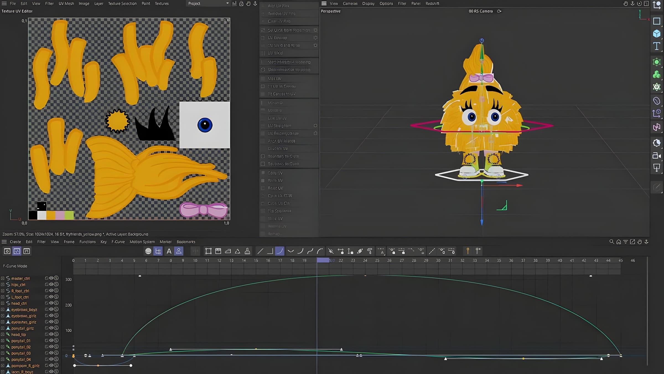Switch timeline to Motion mode icon

pos(27,251)
